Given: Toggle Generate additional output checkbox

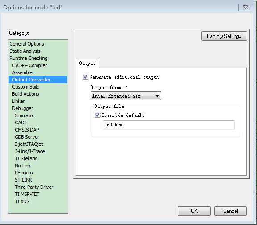Looking at the screenshot, I should 85,77.
